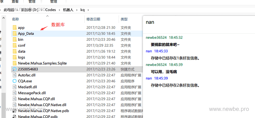This screenshot has width=255, height=118.
Task: Click the conf folder icon
Action: (x=15, y=46)
